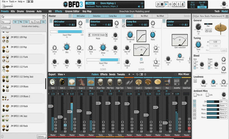This screenshot has height=139, width=229.
Task: Select the Kick drum channel icon
Action: pyautogui.click(x=53, y=82)
